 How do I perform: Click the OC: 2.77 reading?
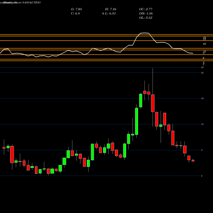[146, 9]
